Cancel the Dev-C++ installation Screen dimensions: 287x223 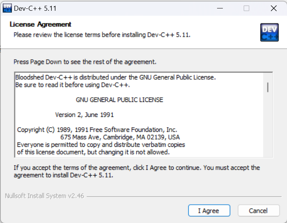point(259,211)
